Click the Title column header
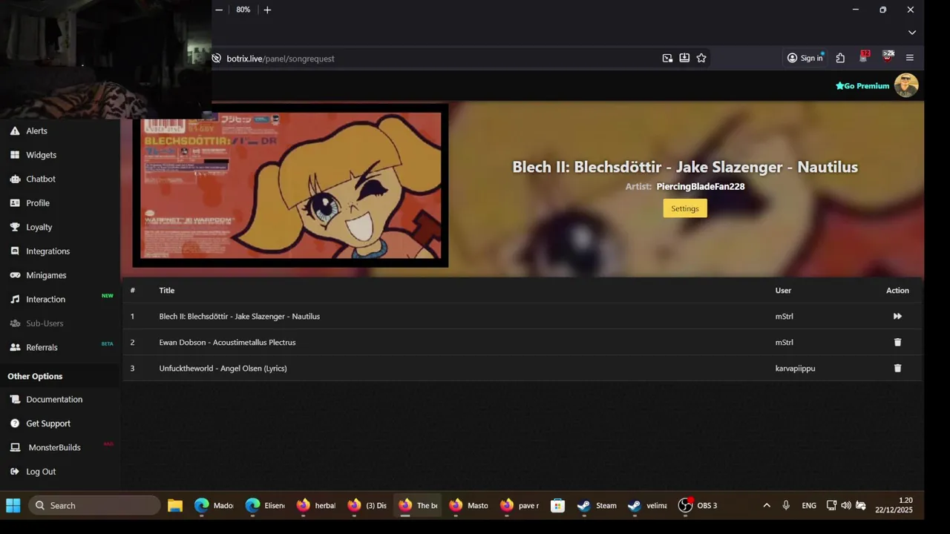 167,291
